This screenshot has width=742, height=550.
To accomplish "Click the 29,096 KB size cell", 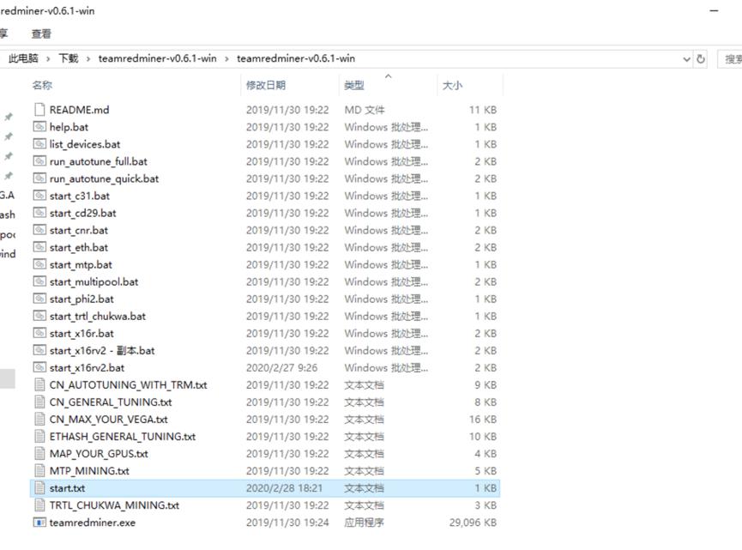I will point(473,523).
